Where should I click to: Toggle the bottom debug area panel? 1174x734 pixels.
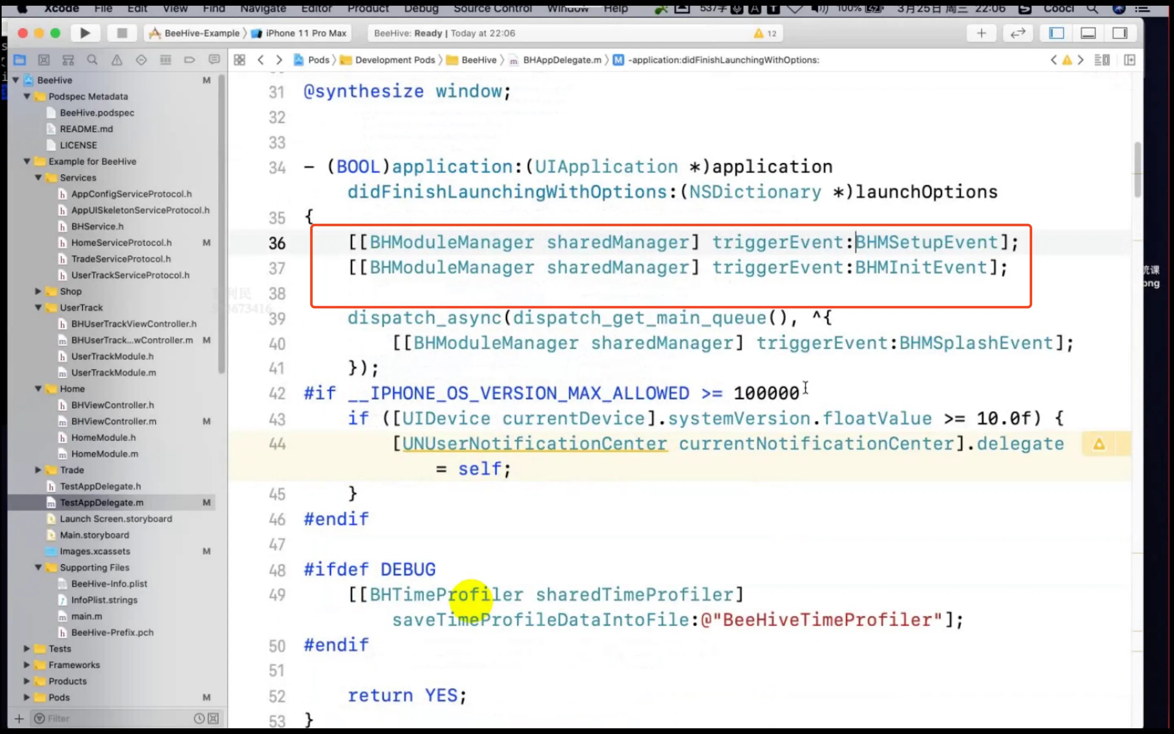click(x=1088, y=33)
